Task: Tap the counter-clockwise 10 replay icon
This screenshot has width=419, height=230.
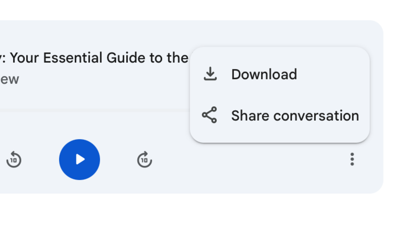Action: pos(14,159)
